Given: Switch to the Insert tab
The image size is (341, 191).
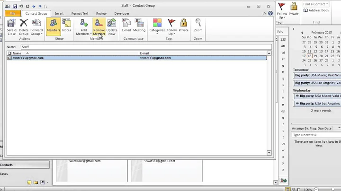Looking at the screenshot, I should [59, 13].
